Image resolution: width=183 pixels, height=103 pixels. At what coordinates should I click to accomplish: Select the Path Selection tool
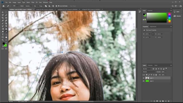6,34
